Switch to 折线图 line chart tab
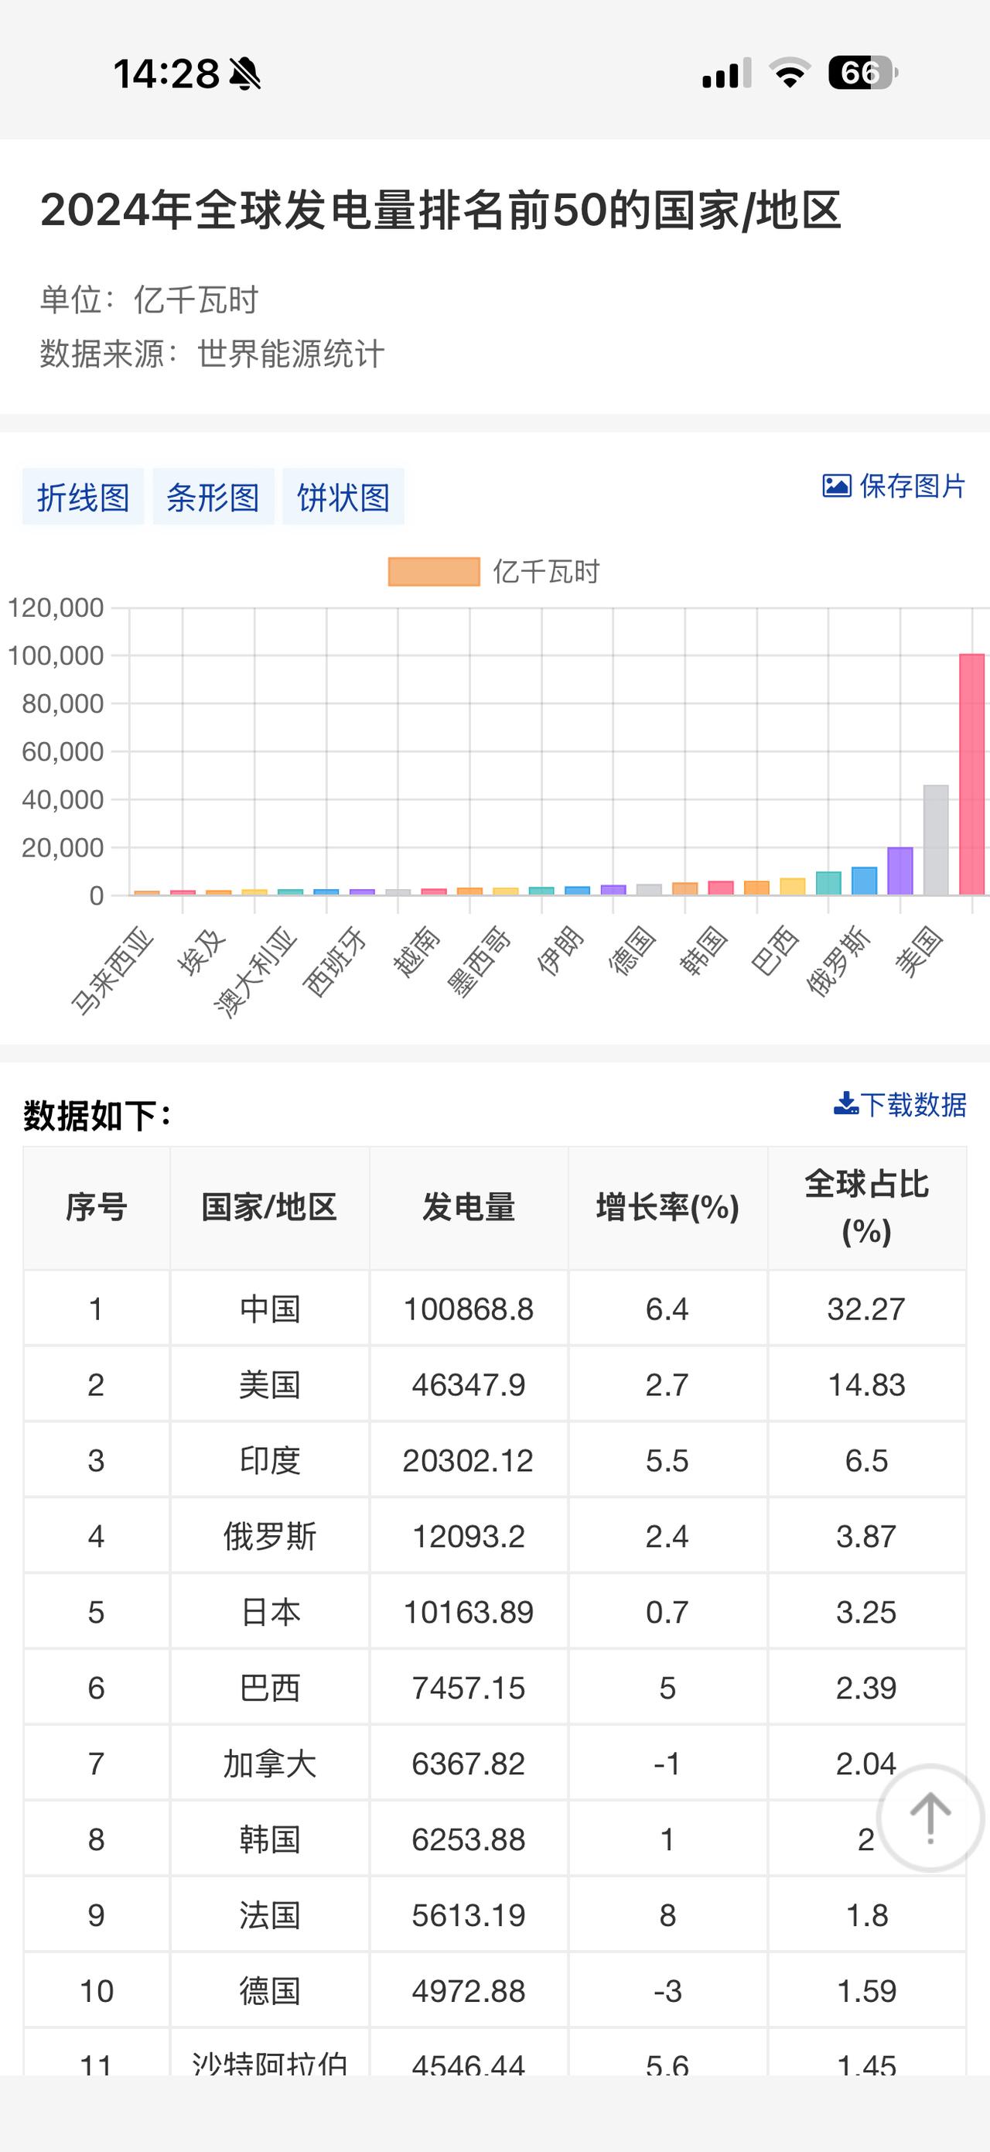 click(x=84, y=497)
